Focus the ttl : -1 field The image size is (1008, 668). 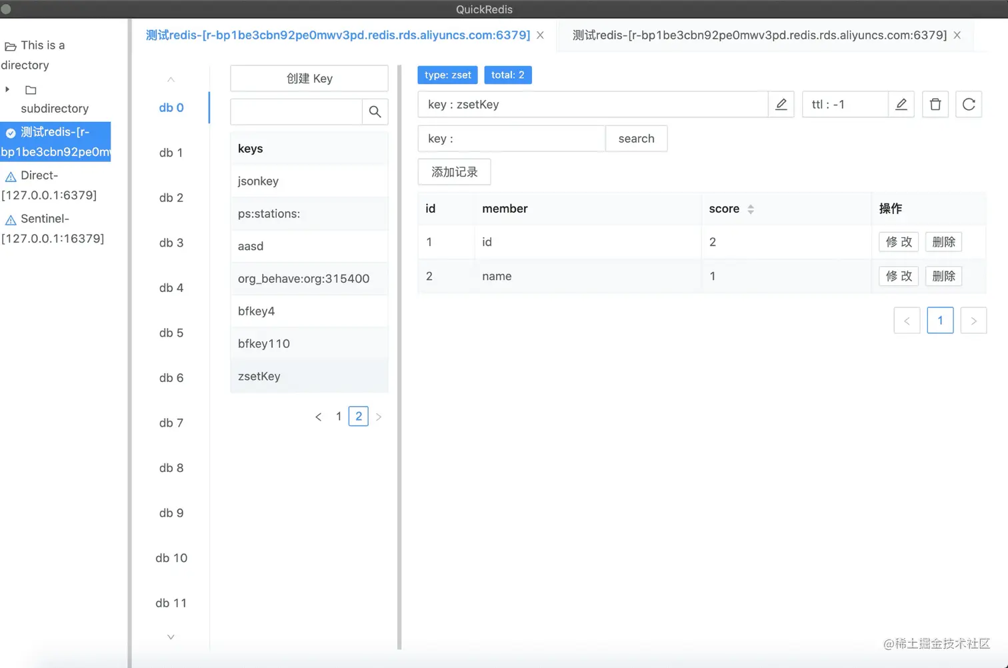tap(845, 104)
